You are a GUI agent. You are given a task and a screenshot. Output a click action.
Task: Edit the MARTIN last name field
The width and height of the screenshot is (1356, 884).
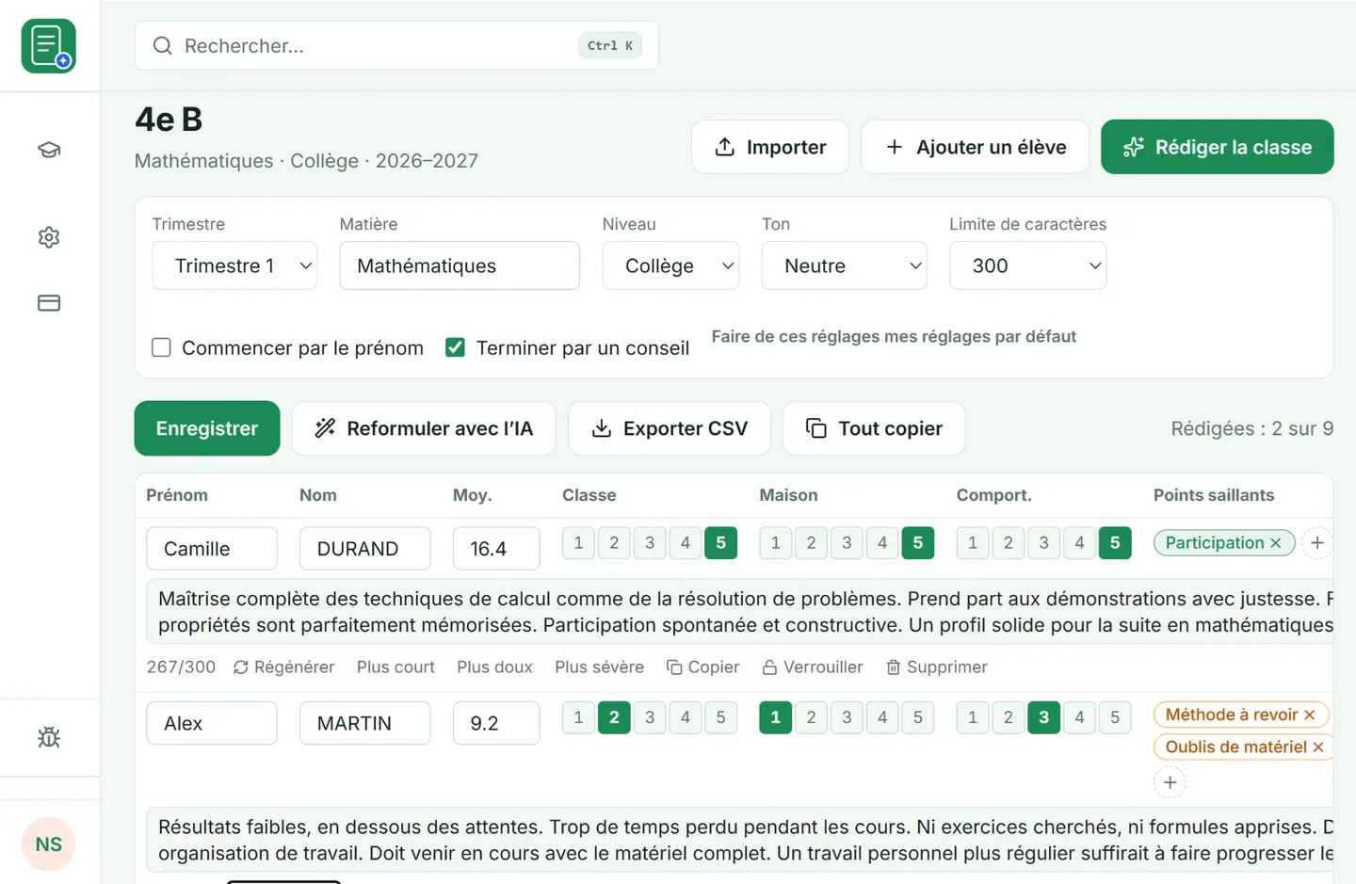[x=365, y=723]
